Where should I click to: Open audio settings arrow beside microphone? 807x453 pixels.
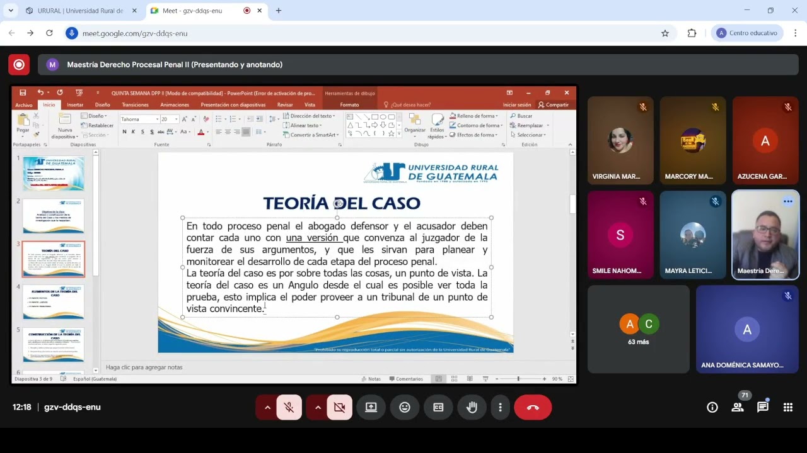(267, 408)
